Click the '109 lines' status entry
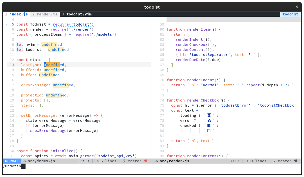Screen dimensions: 304x177 [256, 161]
